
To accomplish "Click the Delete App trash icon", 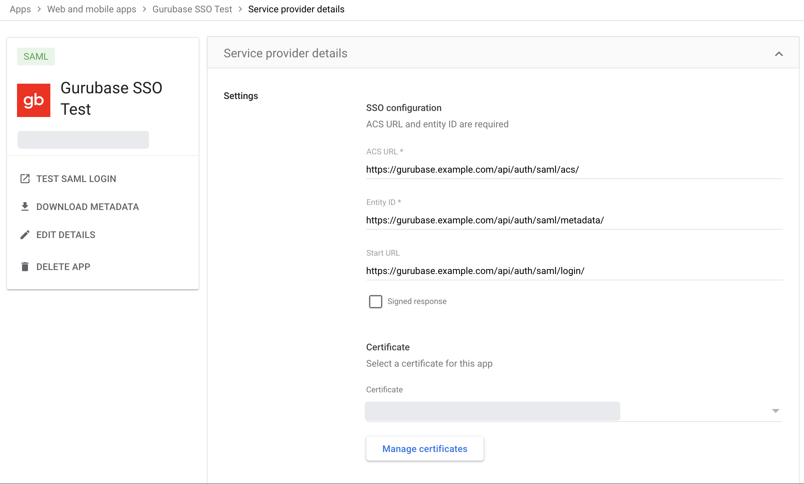I will tap(25, 267).
